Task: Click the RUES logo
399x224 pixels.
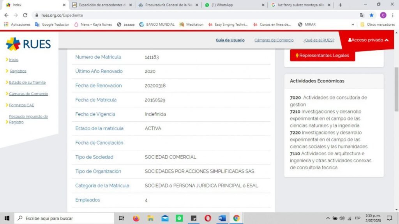Action: (28, 44)
